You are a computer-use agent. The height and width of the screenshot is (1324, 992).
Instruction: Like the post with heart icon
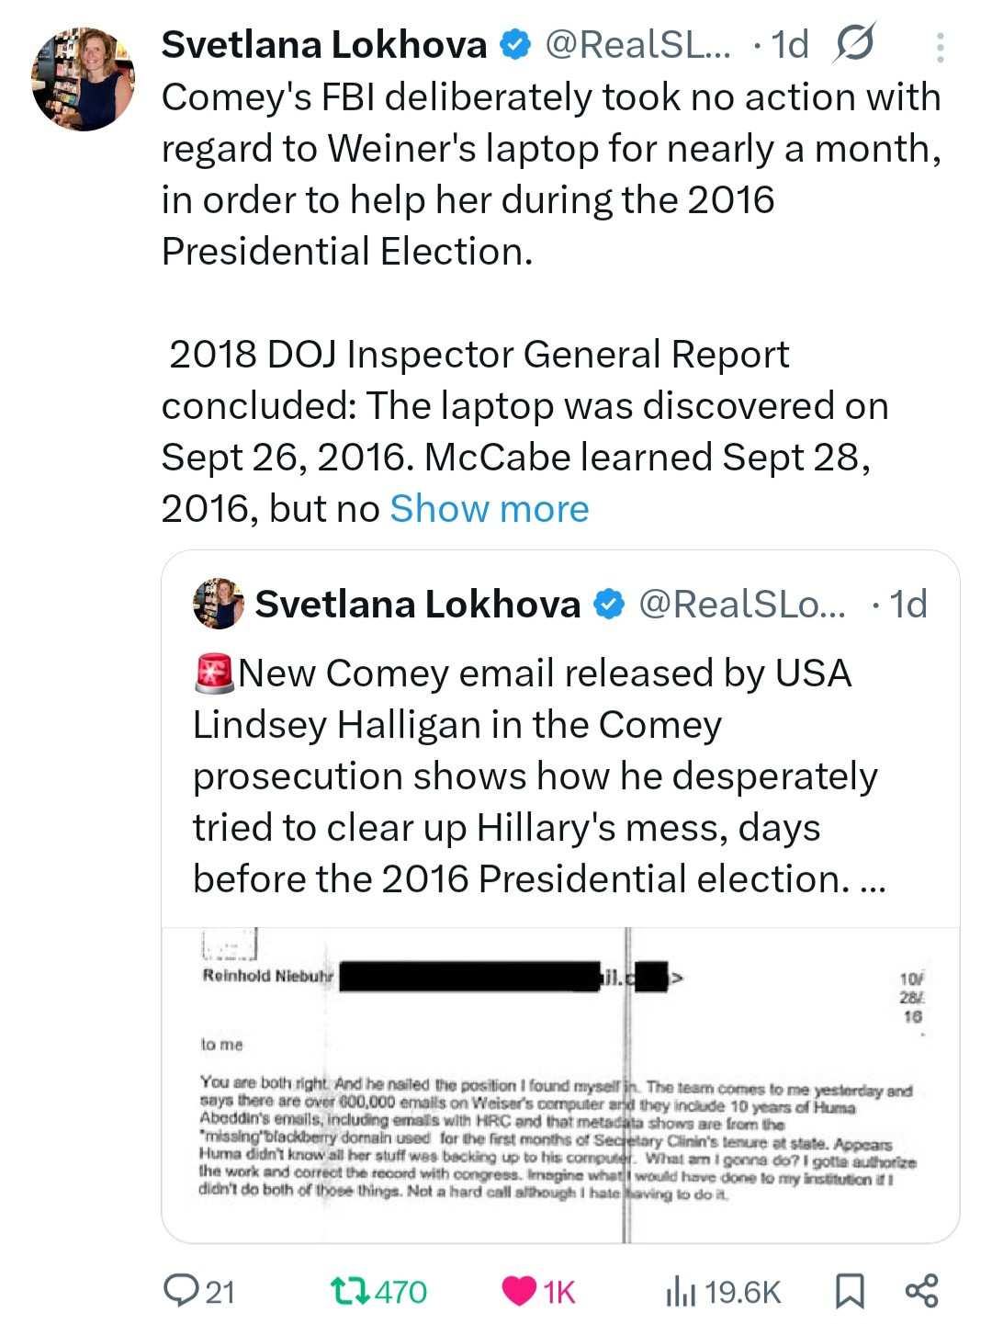point(519,1291)
